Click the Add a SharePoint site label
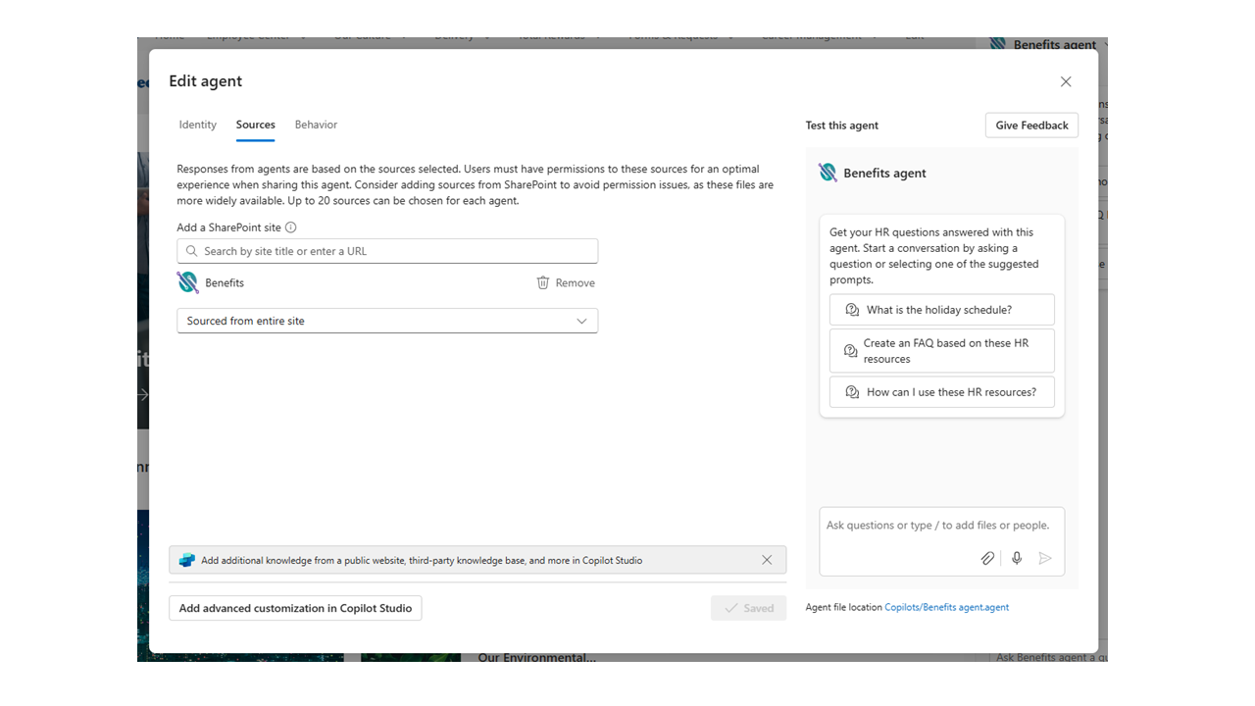 pos(228,227)
